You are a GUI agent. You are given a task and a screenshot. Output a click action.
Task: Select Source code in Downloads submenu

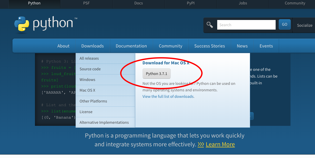(x=105, y=69)
